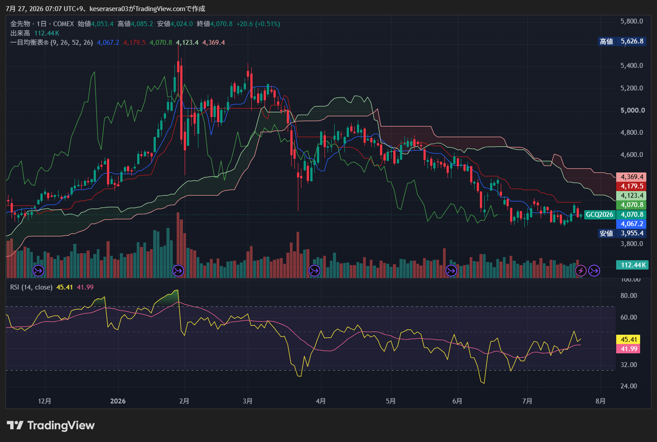
Task: Click the pink 4,369.4 price-scale tag
Action: click(x=631, y=176)
